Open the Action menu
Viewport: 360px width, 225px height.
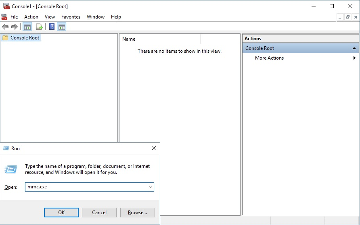pos(31,17)
